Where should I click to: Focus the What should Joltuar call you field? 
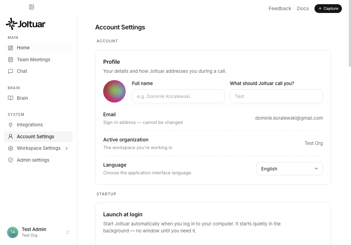276,96
